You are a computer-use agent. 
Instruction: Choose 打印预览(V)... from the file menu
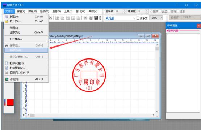click(x=26, y=68)
